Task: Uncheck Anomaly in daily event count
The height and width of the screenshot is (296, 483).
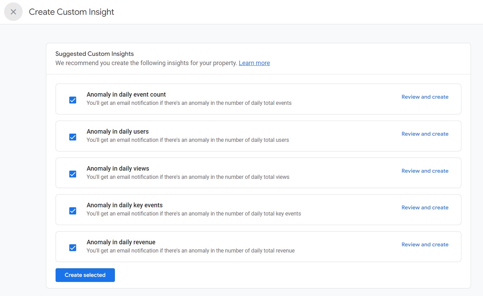Action: pos(73,100)
